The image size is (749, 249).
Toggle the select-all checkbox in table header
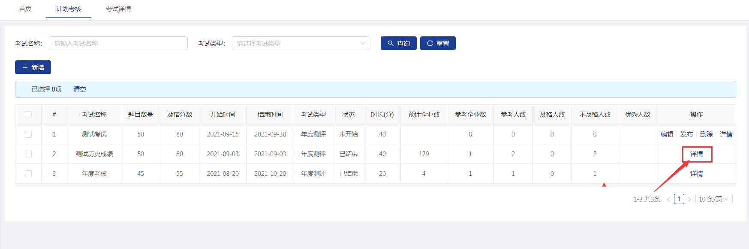[28, 115]
